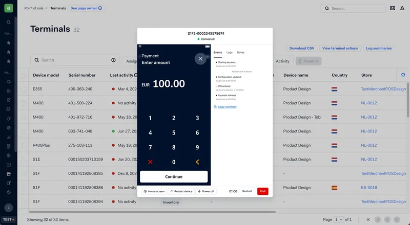This screenshot has width=410, height=225.
Task: Click the top global search field
Action: (353, 8)
